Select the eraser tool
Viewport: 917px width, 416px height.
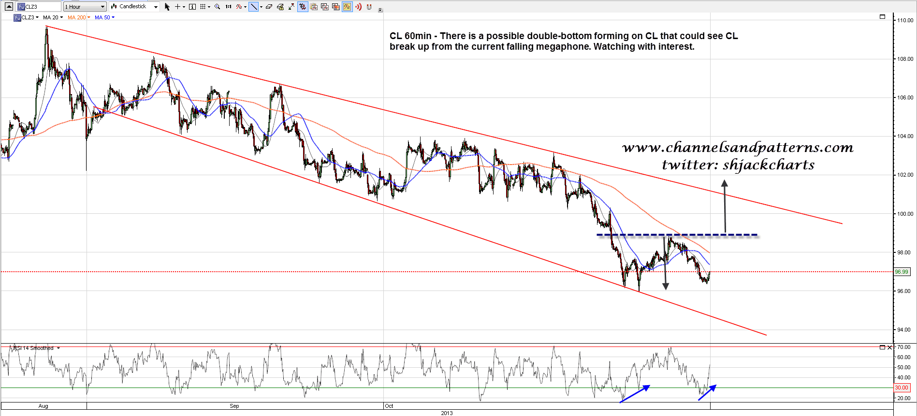click(x=269, y=7)
